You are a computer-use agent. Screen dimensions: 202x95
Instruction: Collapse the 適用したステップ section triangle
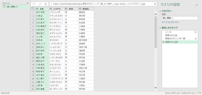[x=160, y=28]
